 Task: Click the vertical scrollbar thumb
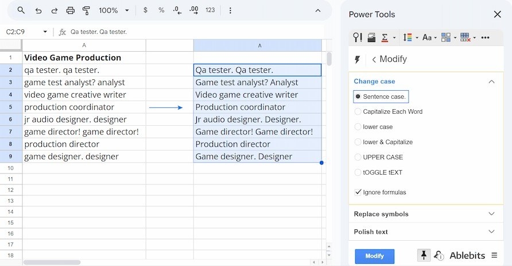tap(329, 59)
